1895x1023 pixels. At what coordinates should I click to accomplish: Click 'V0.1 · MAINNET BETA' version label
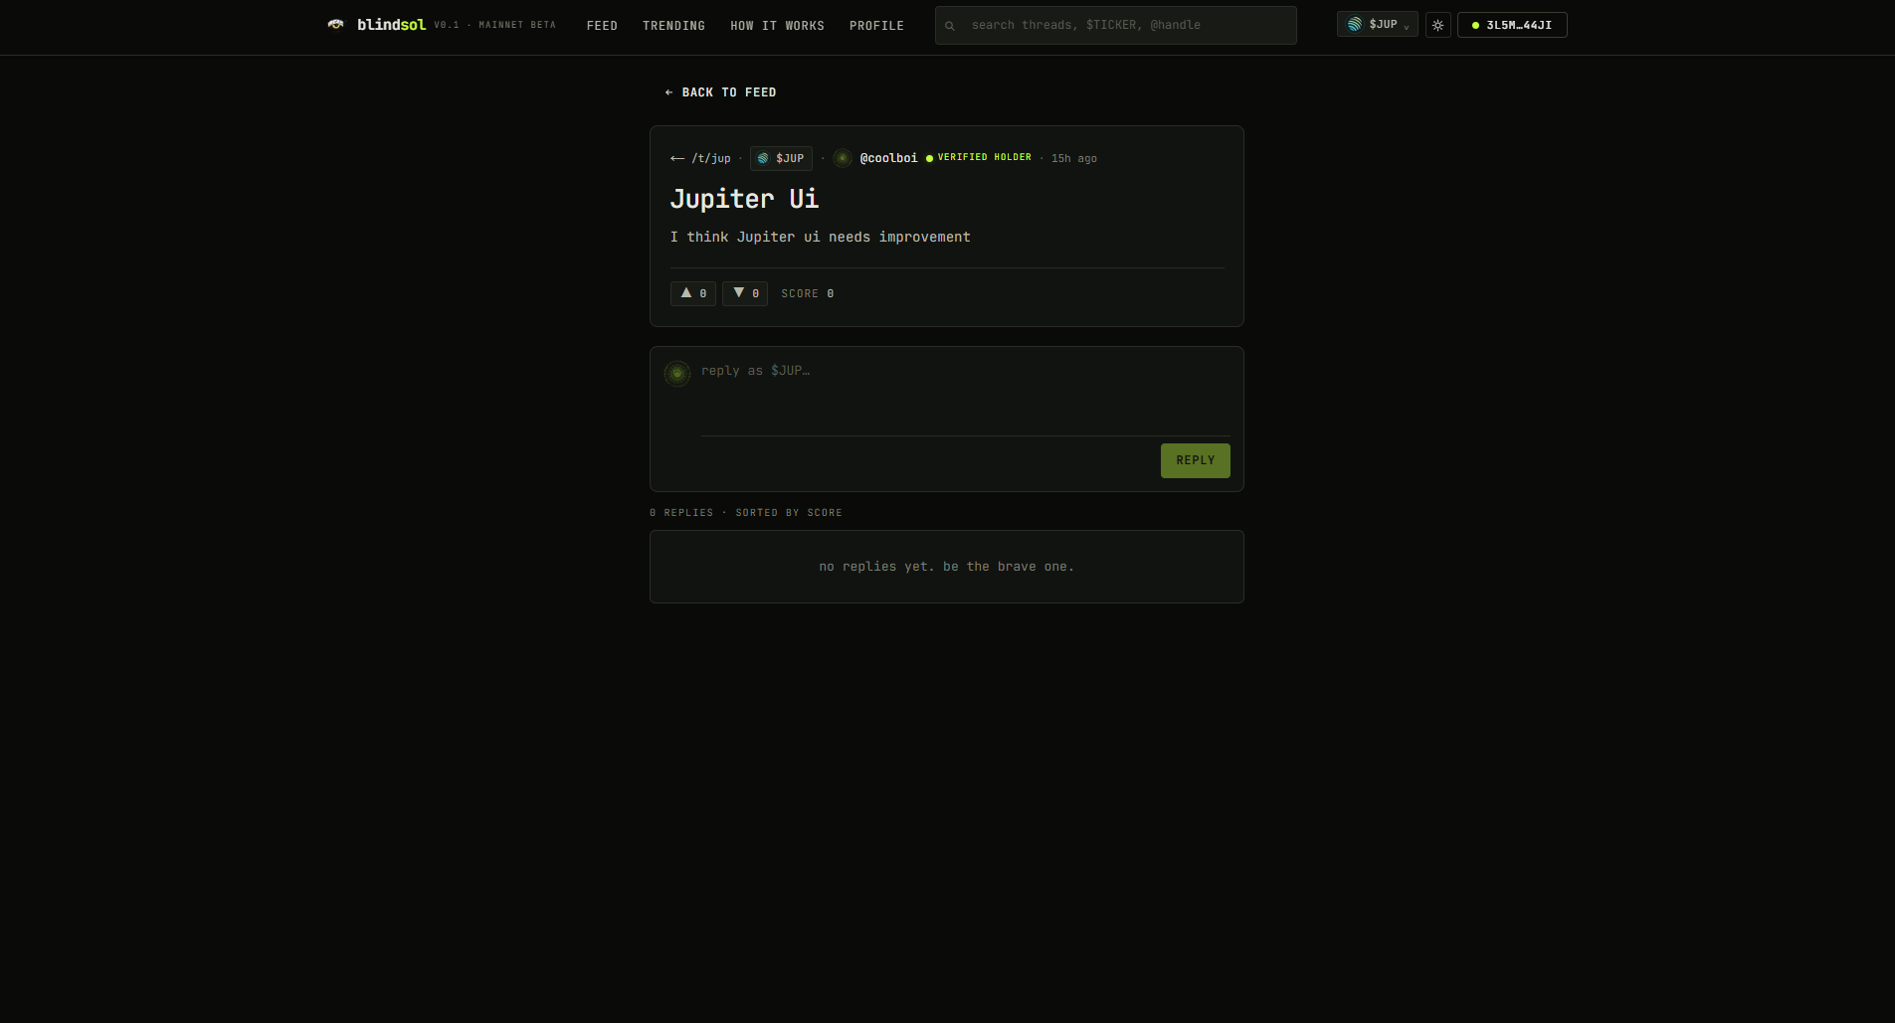click(x=494, y=25)
